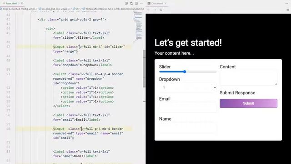
Task: Close the form.html editor tab
Action: [22, 3]
